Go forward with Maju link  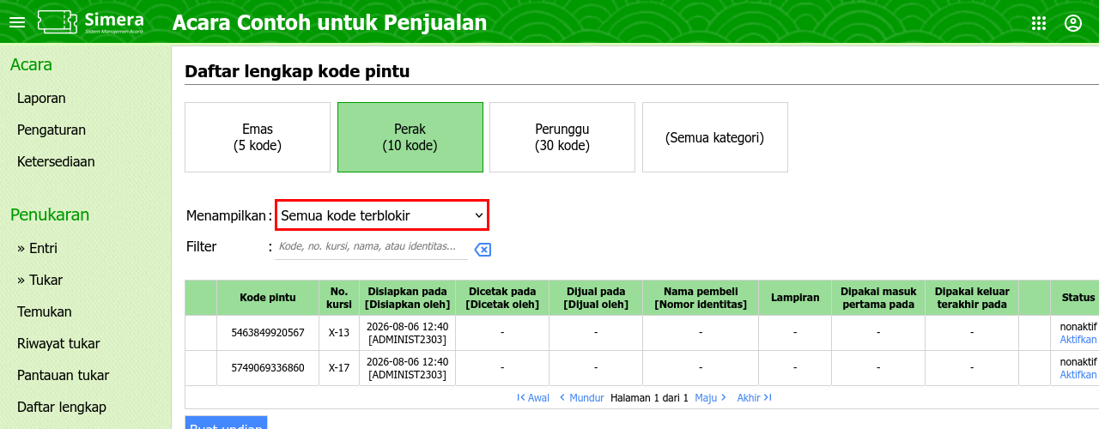coord(711,398)
